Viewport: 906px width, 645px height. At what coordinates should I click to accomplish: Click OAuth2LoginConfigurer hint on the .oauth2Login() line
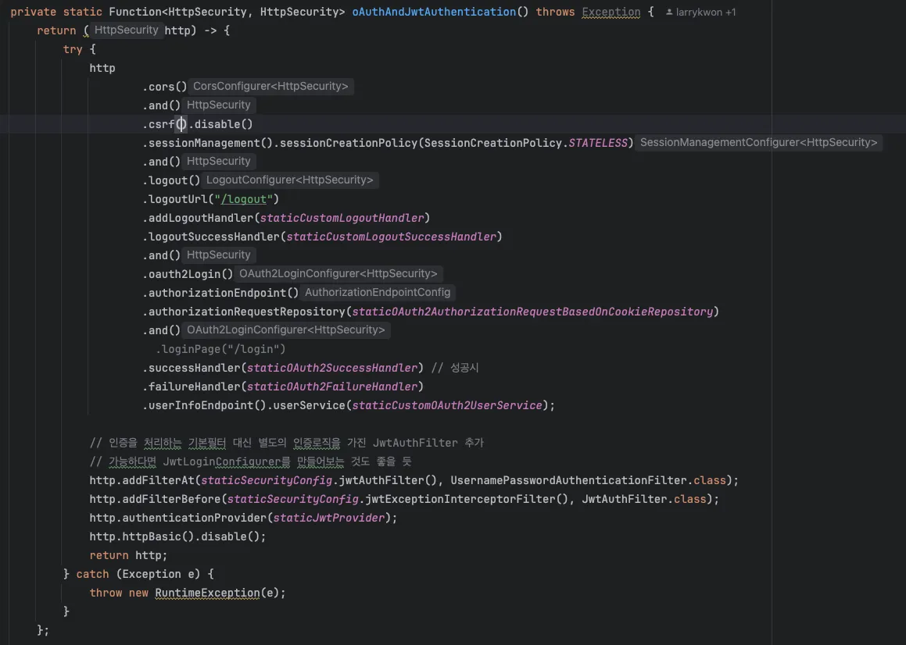point(338,274)
